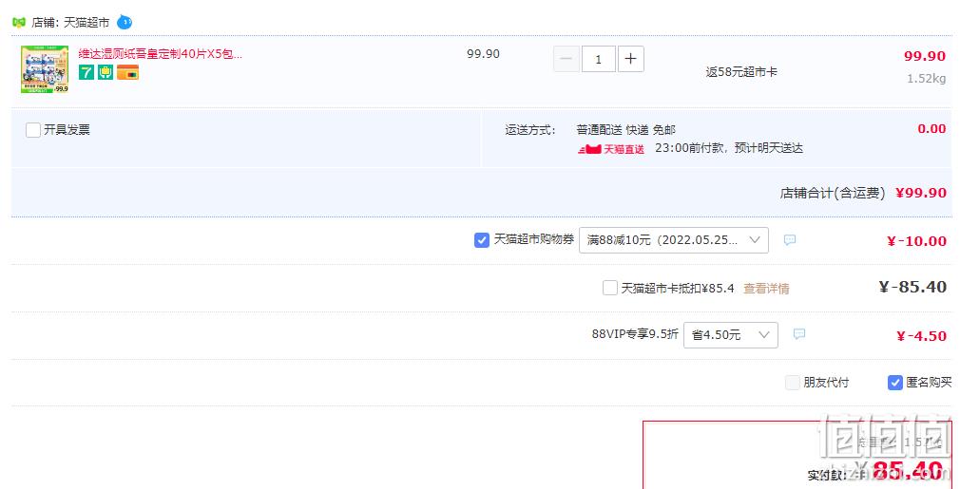The height and width of the screenshot is (489, 960).
Task: Click the quantity input field
Action: click(x=598, y=59)
